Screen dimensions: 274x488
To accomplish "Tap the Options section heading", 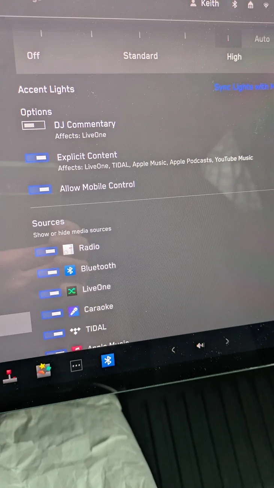I will pos(36,112).
